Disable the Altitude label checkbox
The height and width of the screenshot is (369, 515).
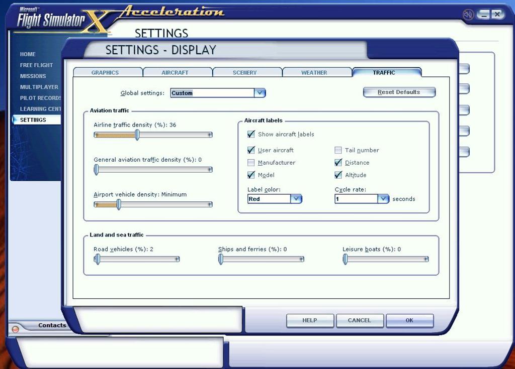(338, 175)
